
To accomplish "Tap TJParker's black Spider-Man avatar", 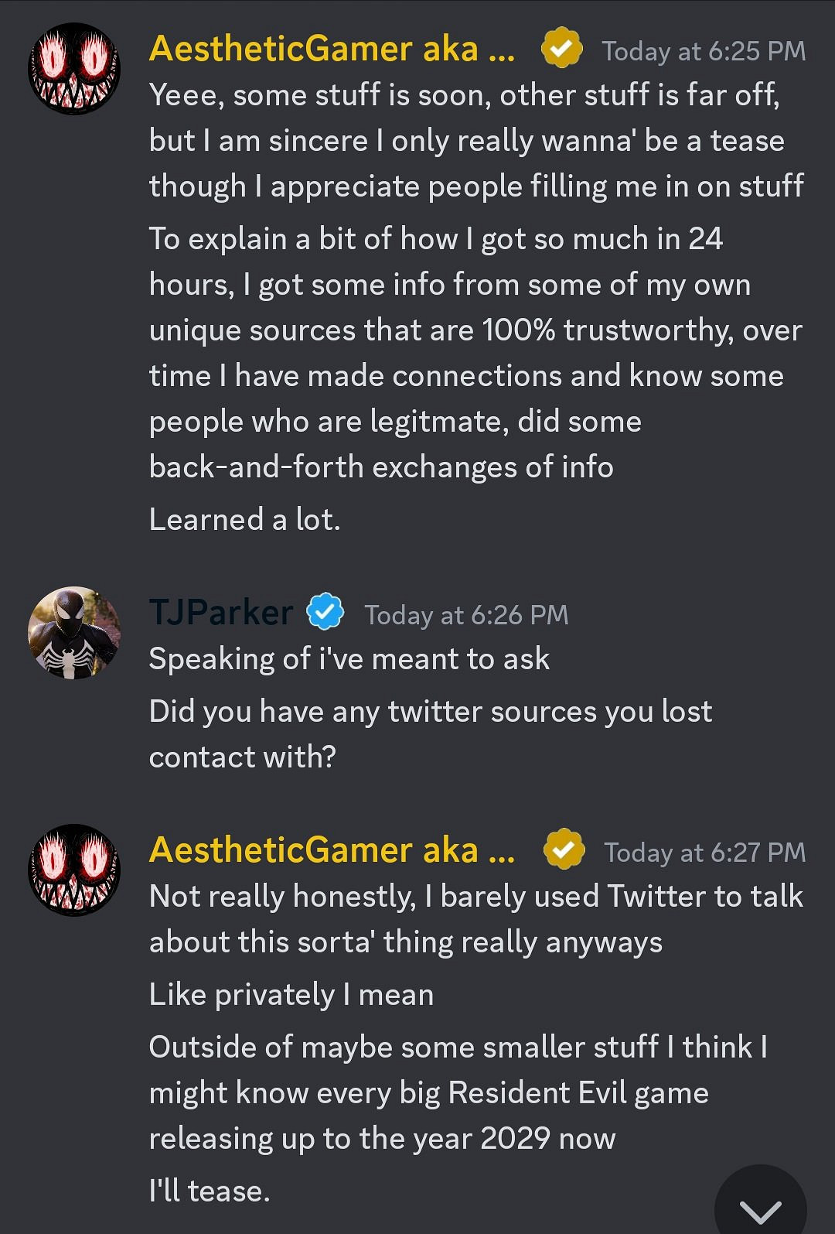I will tap(74, 633).
